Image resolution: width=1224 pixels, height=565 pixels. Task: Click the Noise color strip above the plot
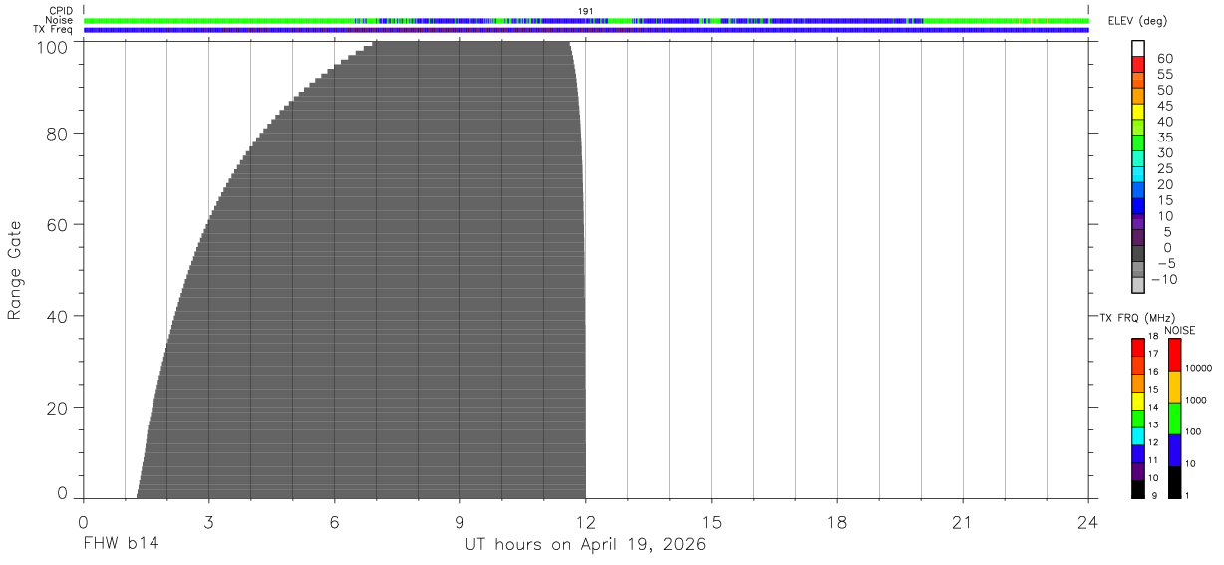[586, 20]
